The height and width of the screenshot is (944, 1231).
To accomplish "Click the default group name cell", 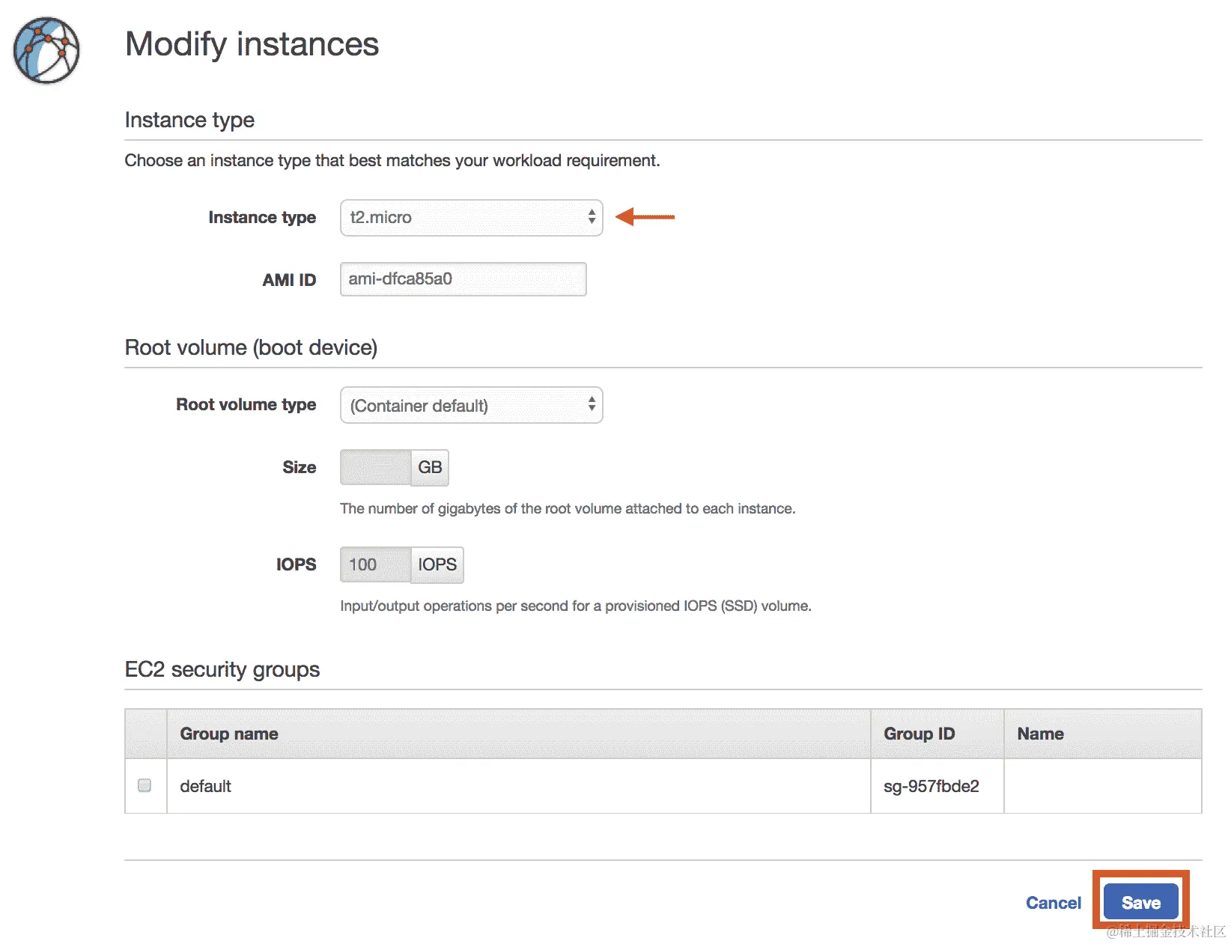I will [206, 786].
